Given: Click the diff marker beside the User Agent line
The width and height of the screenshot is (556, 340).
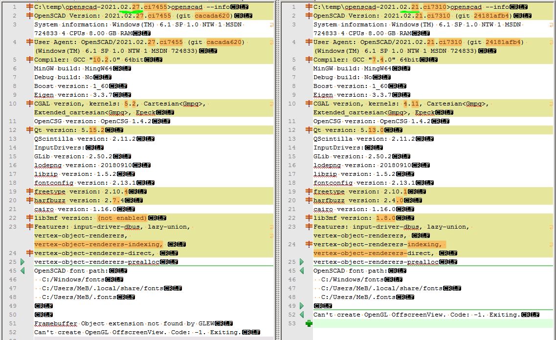Looking at the screenshot, I should (x=30, y=42).
